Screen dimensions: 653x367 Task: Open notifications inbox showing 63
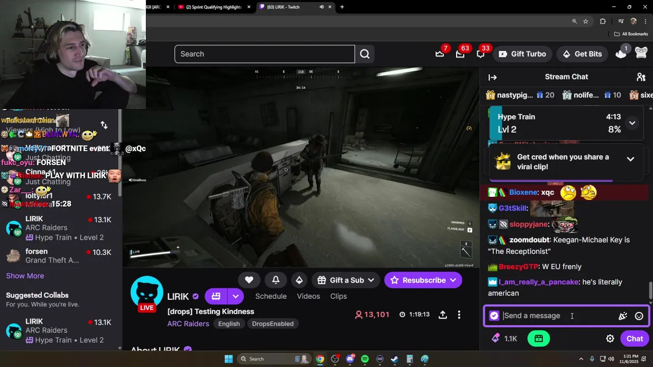460,54
